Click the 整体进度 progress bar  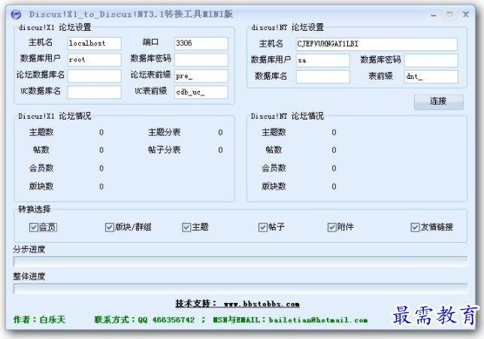point(240,289)
